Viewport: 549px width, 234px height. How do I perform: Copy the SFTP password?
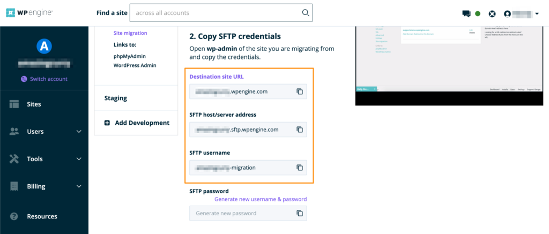tap(300, 213)
